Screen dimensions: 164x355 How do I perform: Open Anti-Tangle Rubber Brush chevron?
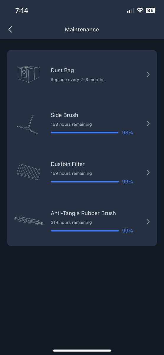[148, 222]
